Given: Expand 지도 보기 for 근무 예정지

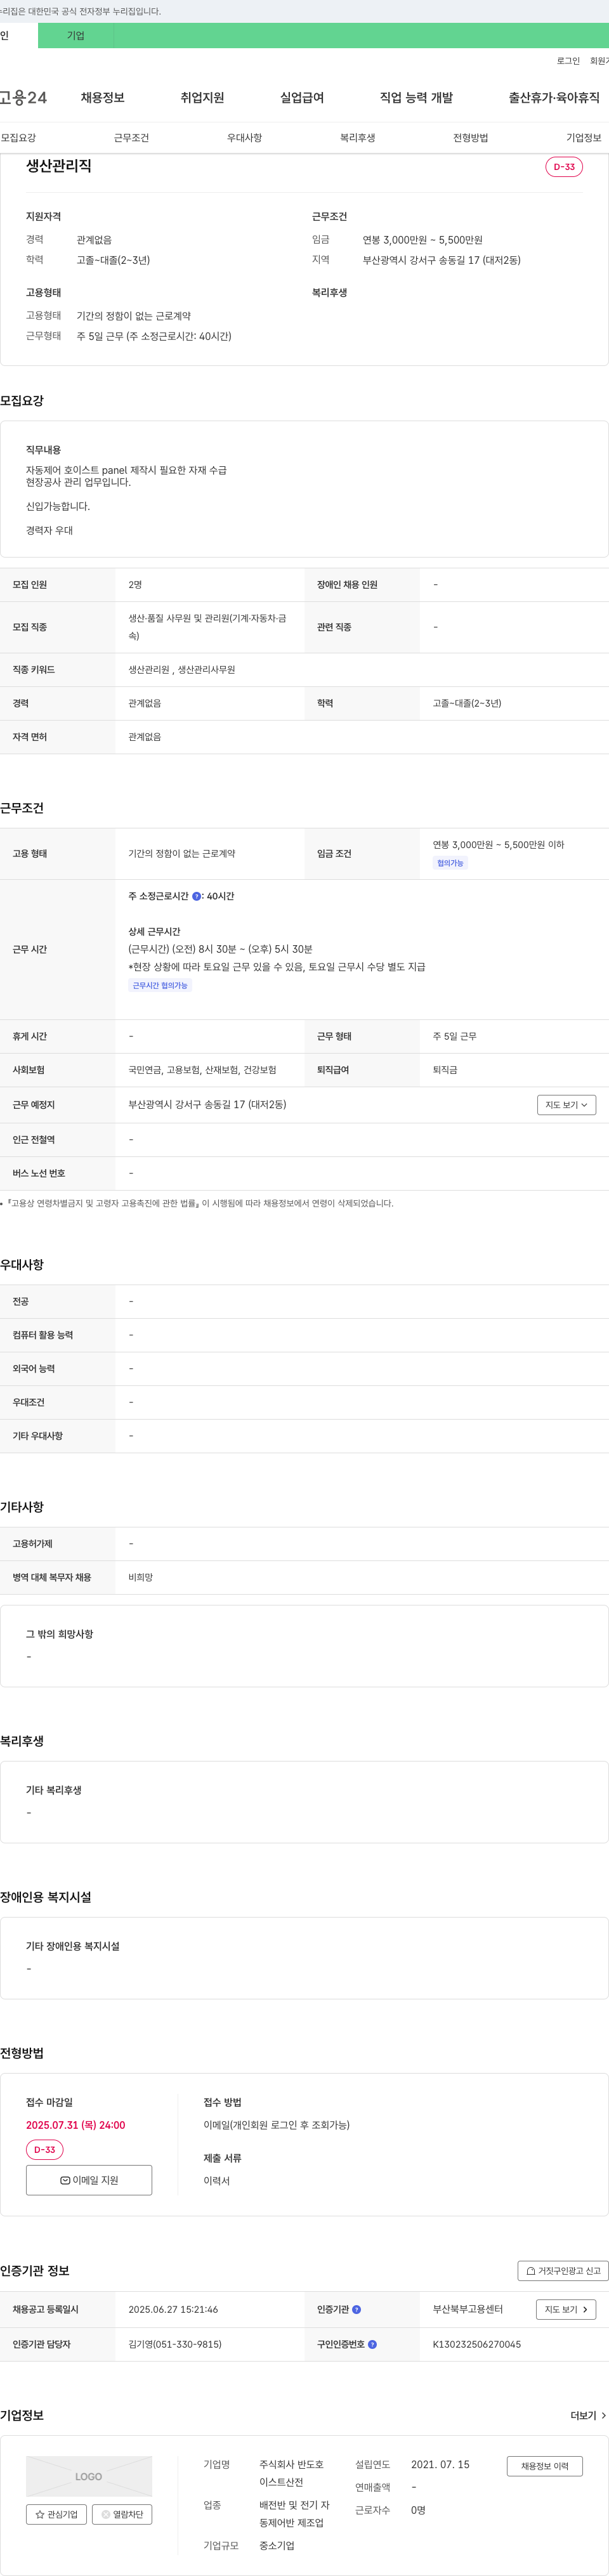Looking at the screenshot, I should [x=567, y=1104].
